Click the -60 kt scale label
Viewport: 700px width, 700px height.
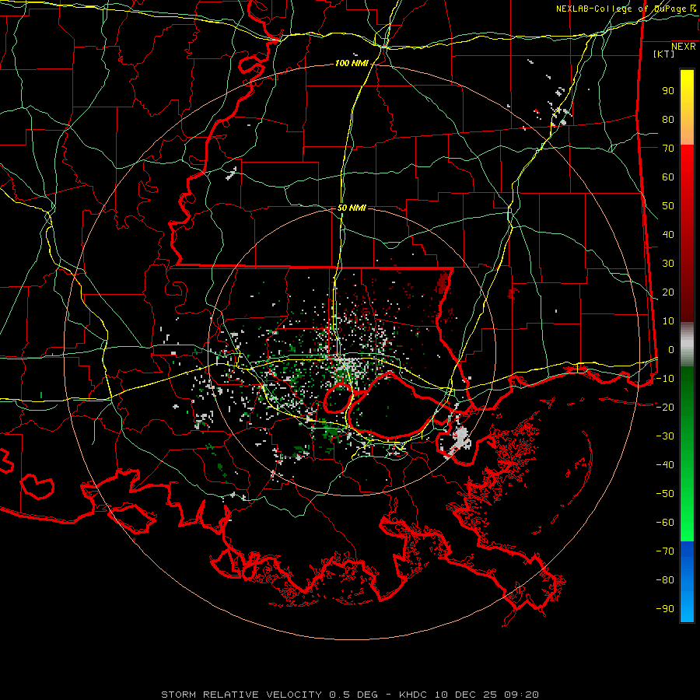(x=665, y=523)
